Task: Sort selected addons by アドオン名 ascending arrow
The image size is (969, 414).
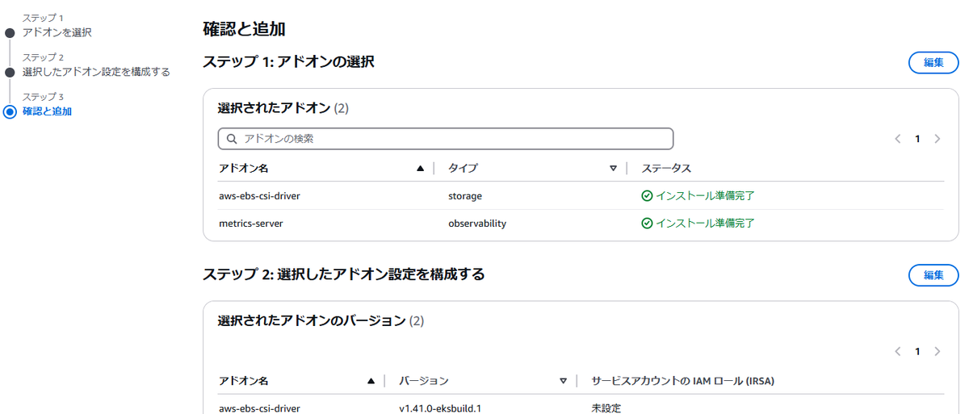Action: 420,169
